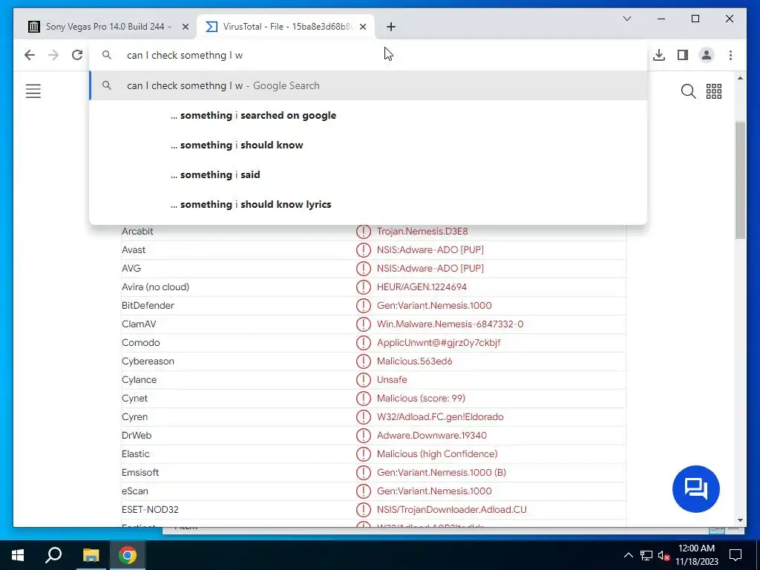Click the alert icon in DrWeb row
The height and width of the screenshot is (570, 760).
coord(363,435)
